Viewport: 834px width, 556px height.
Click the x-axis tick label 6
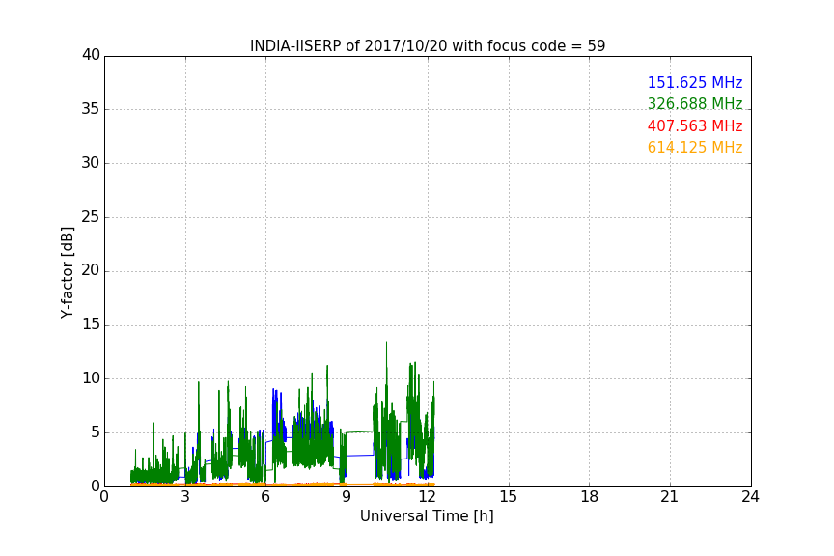[x=265, y=497]
